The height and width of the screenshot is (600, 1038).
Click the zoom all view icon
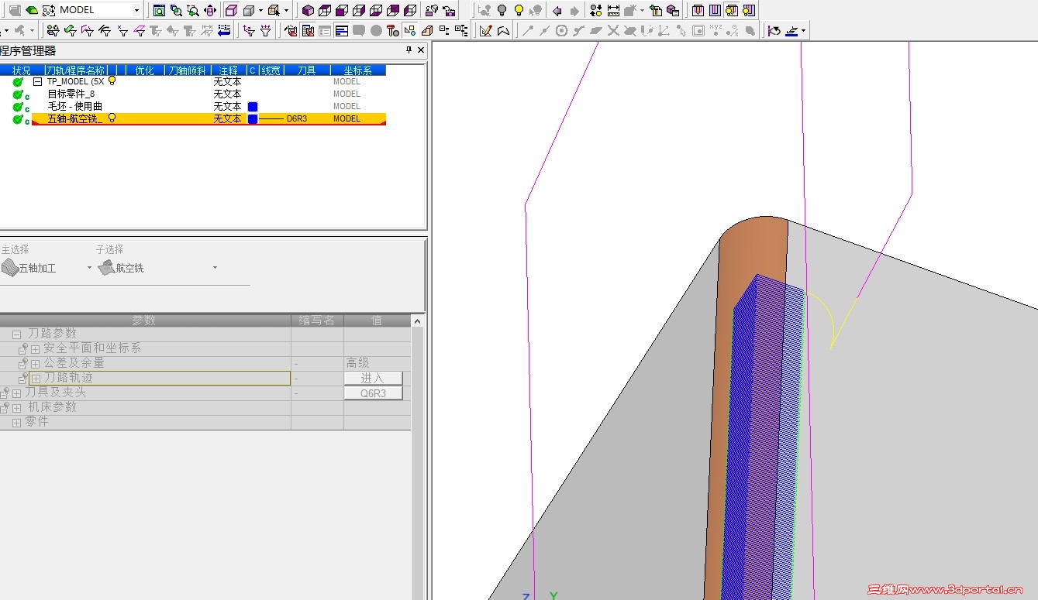pos(159,11)
